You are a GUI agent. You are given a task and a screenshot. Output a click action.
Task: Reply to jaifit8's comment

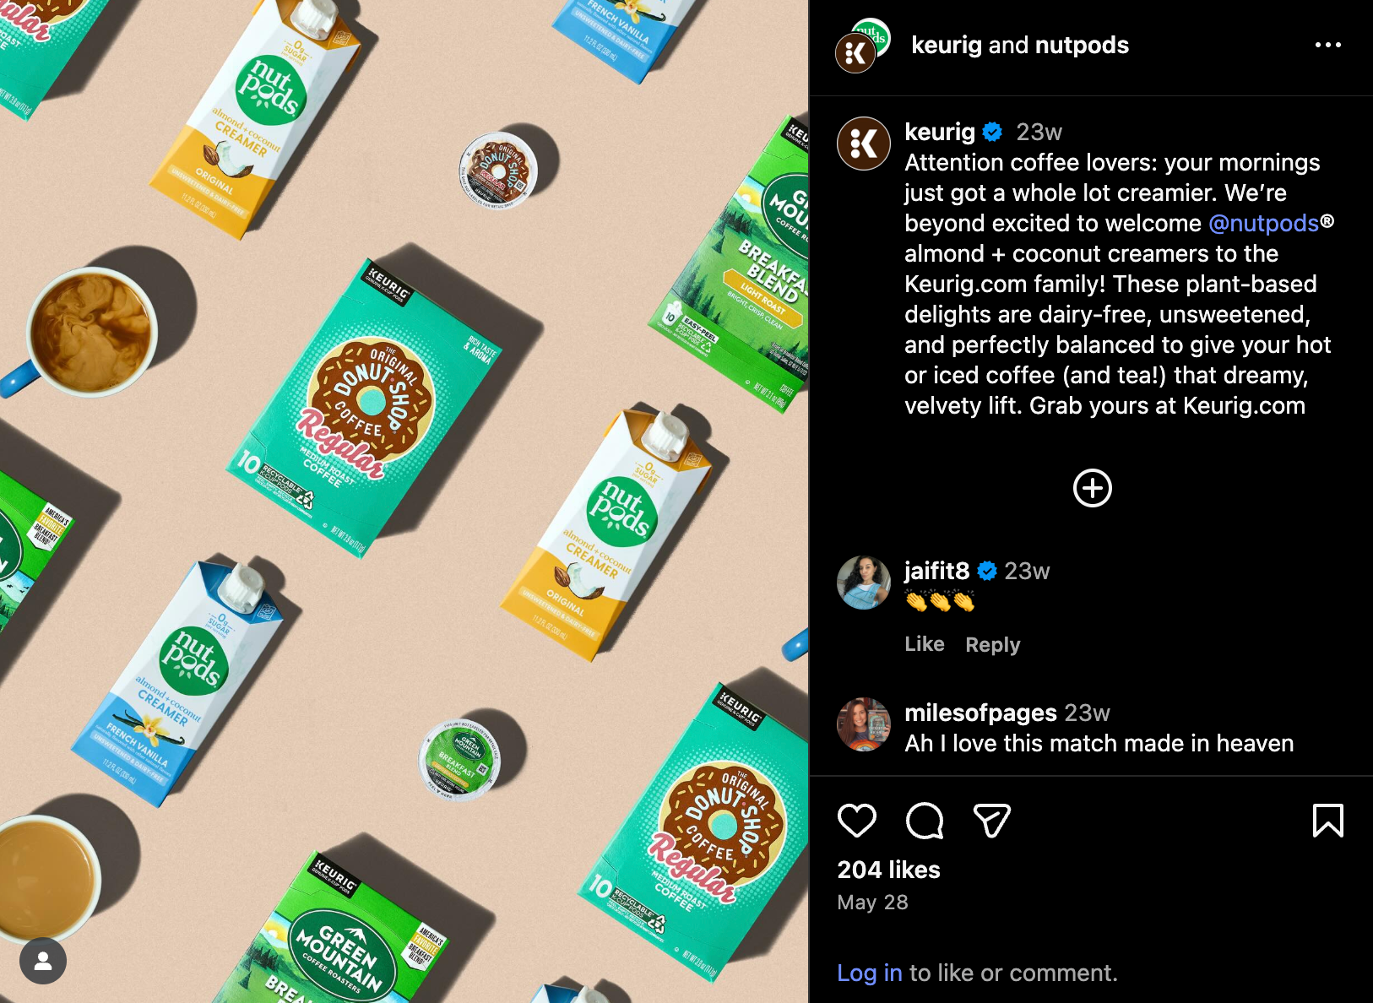992,645
